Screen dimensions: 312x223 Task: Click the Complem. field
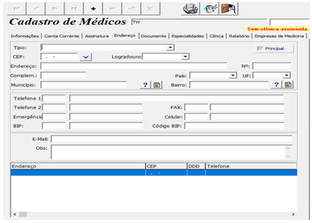tap(63, 75)
